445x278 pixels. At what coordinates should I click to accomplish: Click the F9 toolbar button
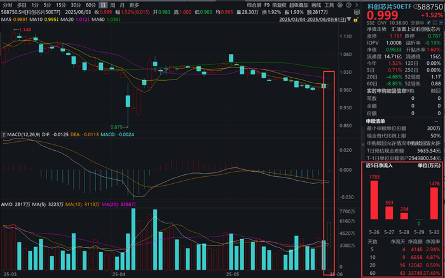coord(267,5)
